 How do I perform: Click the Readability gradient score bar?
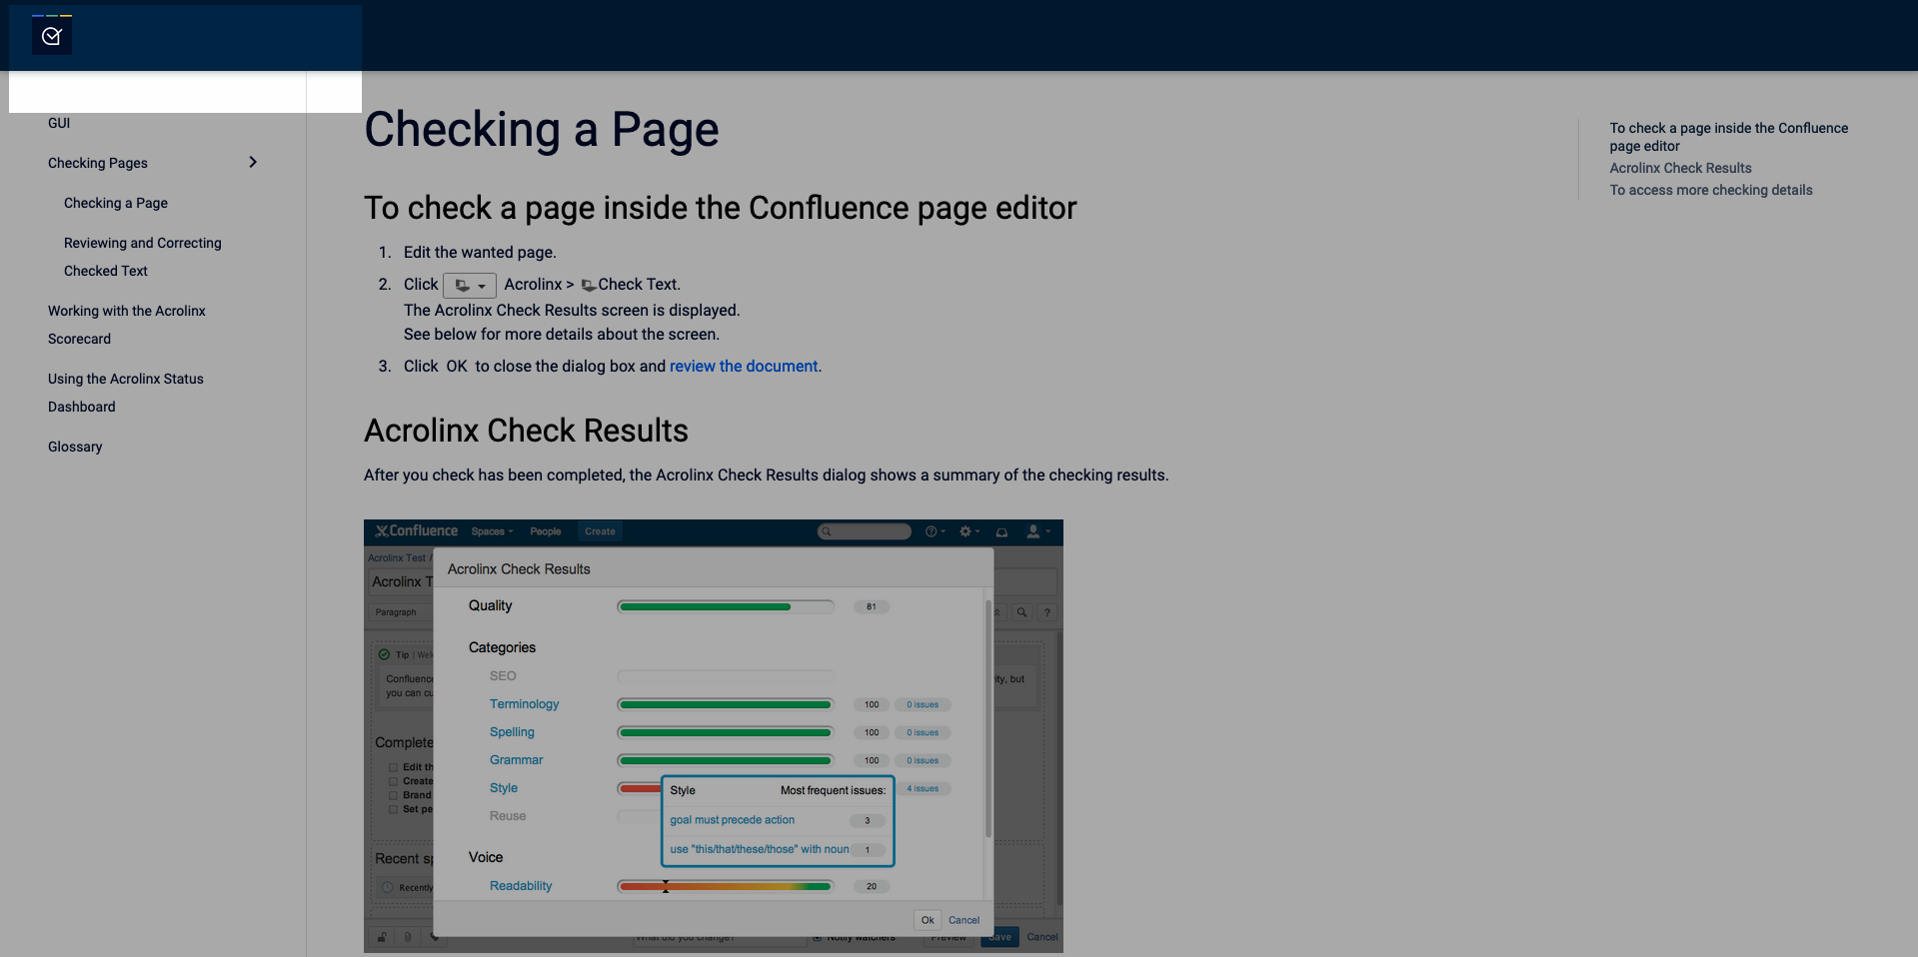pos(725,886)
